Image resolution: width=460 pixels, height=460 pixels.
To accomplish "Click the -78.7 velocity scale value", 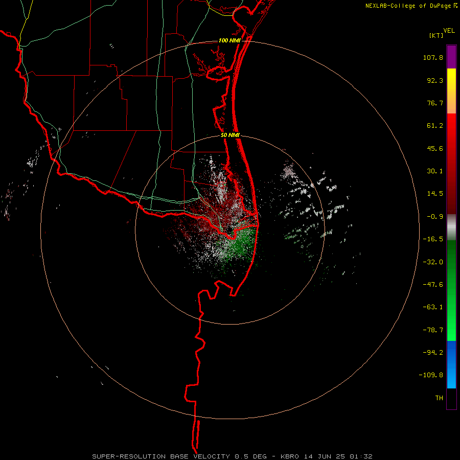I will [x=433, y=330].
